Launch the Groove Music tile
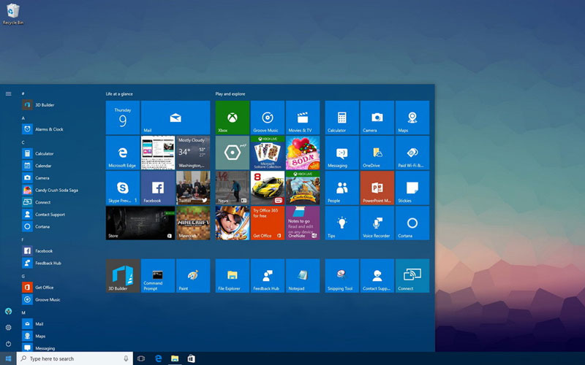Screen dimensions: 585x365 pos(268,118)
